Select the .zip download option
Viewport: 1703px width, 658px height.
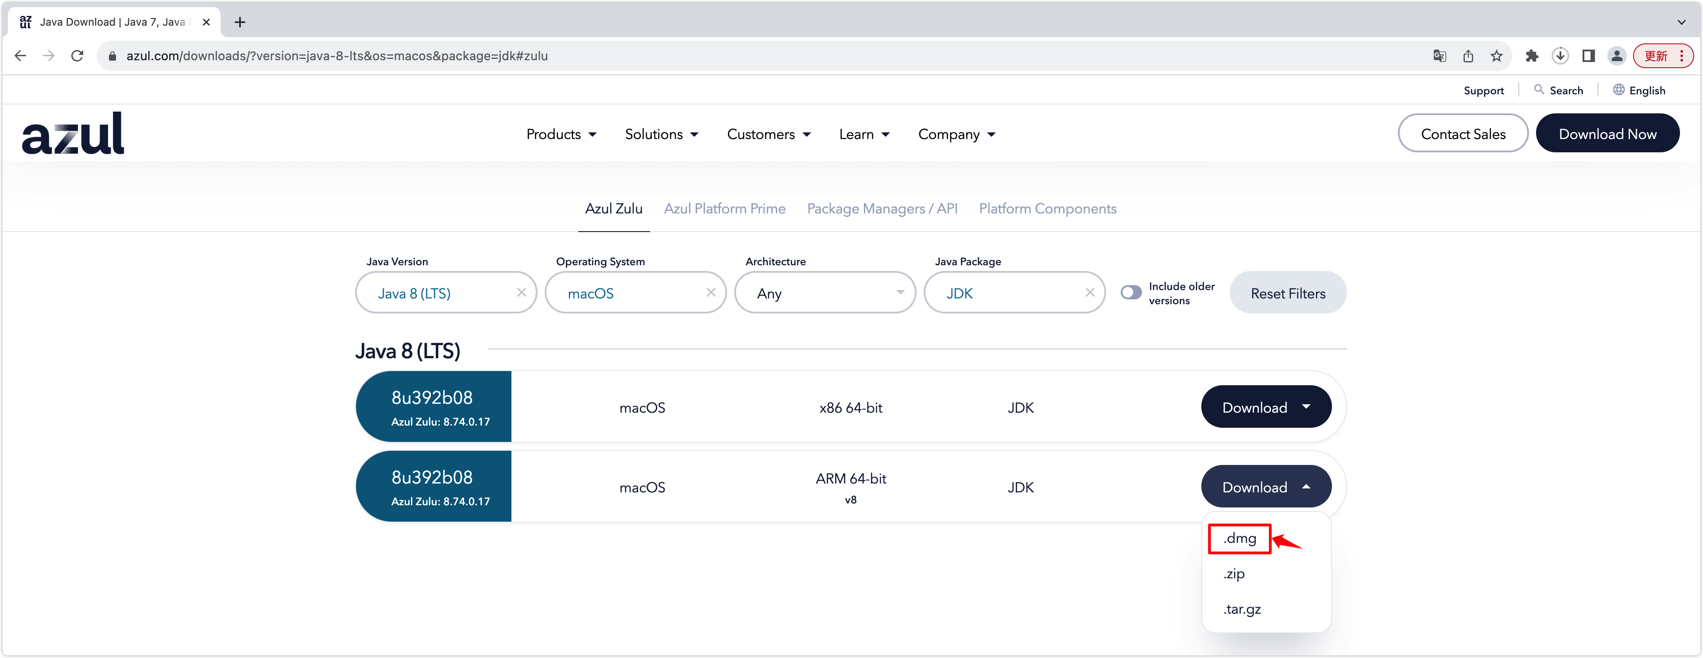point(1234,574)
